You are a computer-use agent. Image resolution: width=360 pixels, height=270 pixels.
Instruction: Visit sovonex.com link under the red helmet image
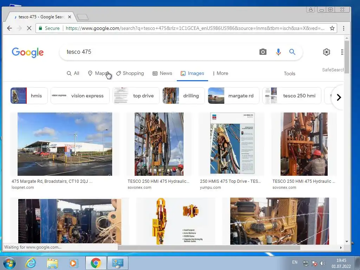pyautogui.click(x=284, y=187)
